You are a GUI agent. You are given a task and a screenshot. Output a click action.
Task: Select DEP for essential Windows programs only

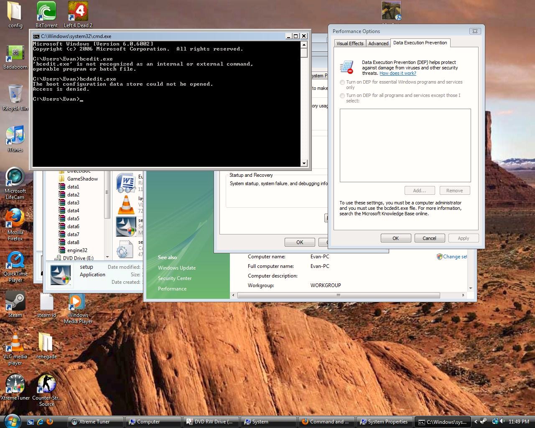point(343,82)
